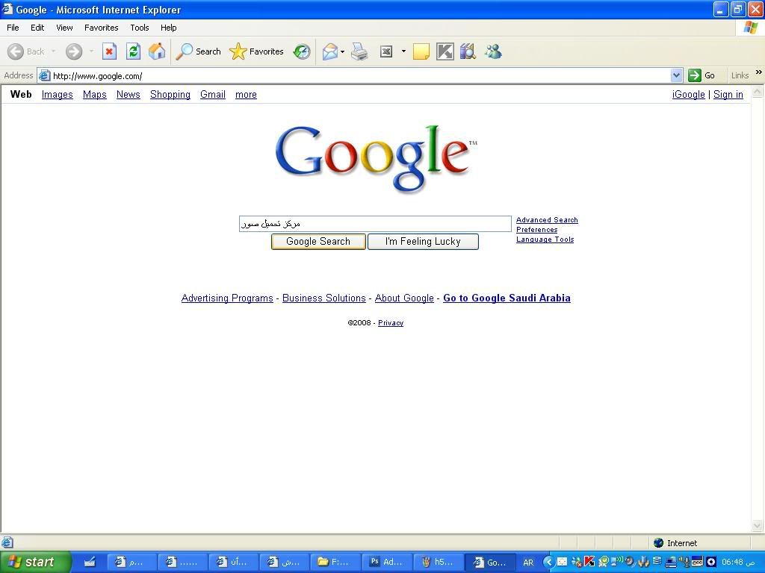Open the Mail button dropdown arrow
The width and height of the screenshot is (765, 573).
tap(342, 51)
